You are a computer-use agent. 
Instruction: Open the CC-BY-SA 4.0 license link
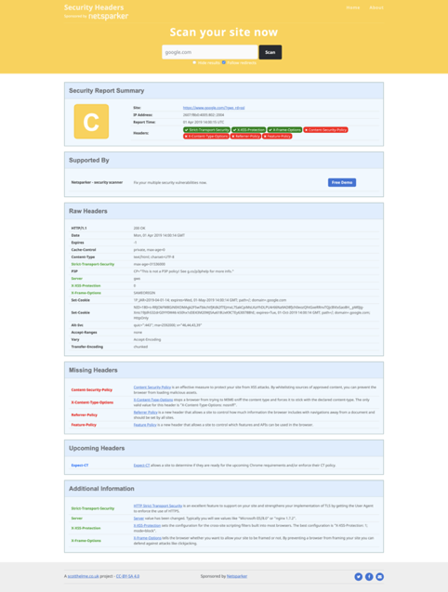click(x=127, y=576)
